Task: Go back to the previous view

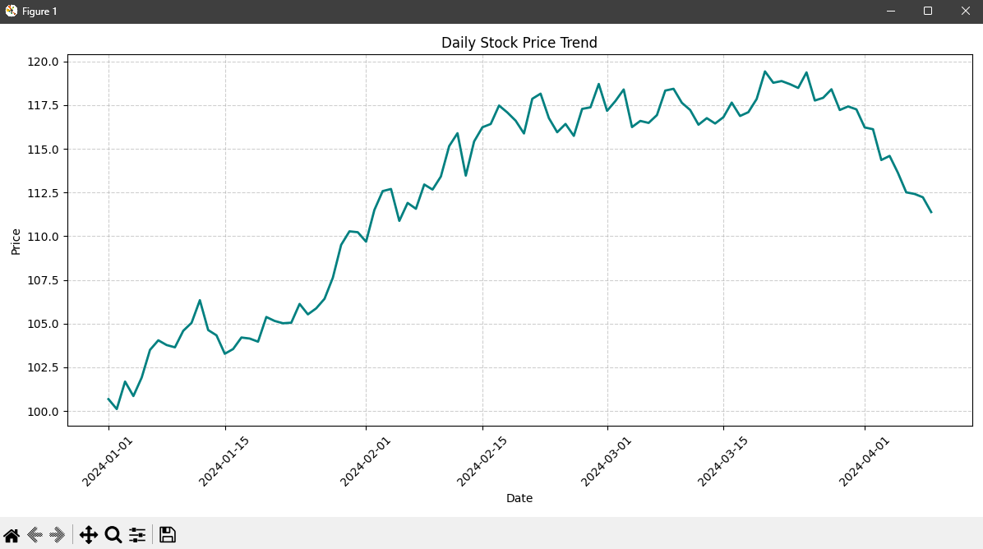Action: coord(35,535)
